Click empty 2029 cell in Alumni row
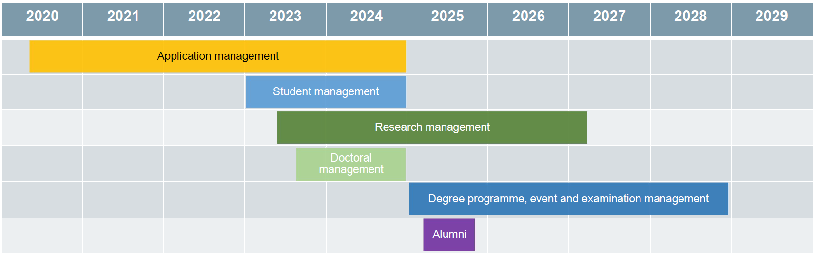 [772, 236]
